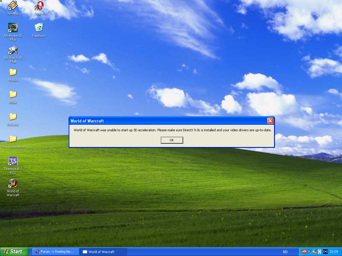Click the 3D acceleration error message text
This screenshot has width=342, height=256.
172,130
